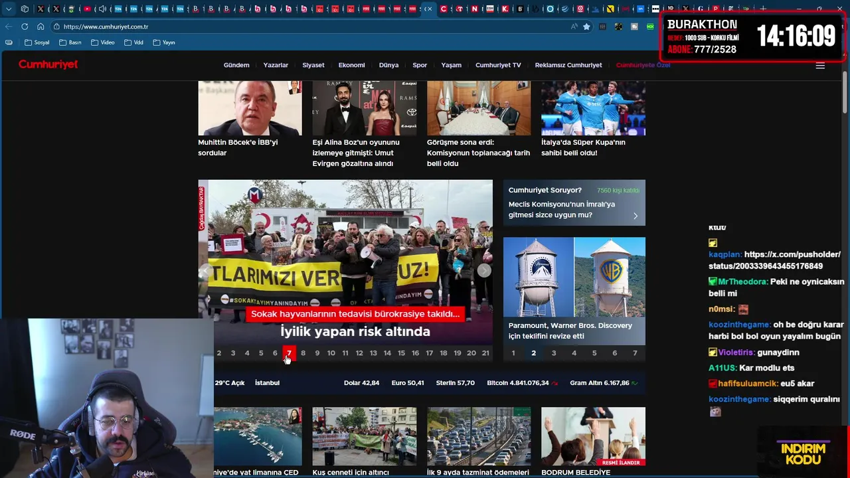The height and width of the screenshot is (478, 850).
Task: Open the Dünya menu section
Action: (x=388, y=65)
